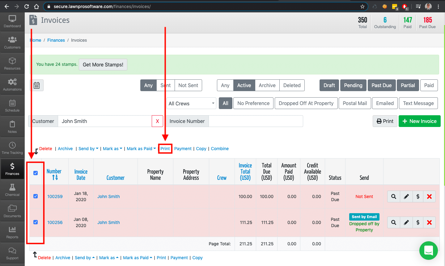
Task: Open the Chemical section in the sidebar
Action: pyautogui.click(x=12, y=189)
